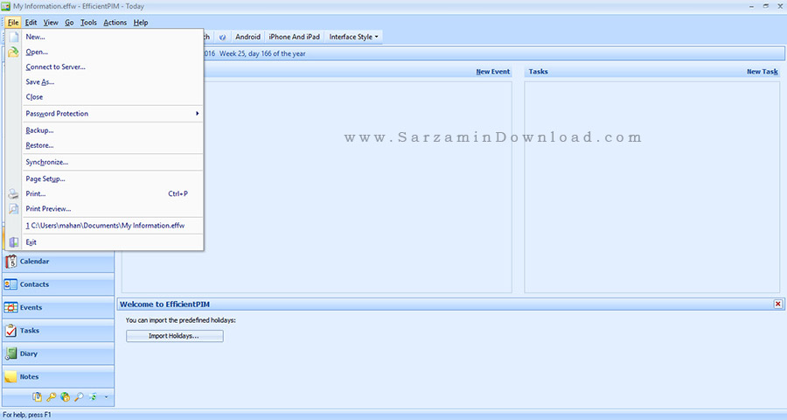Click the Print Preview magnifier page icon
787x420 pixels.
pos(13,209)
